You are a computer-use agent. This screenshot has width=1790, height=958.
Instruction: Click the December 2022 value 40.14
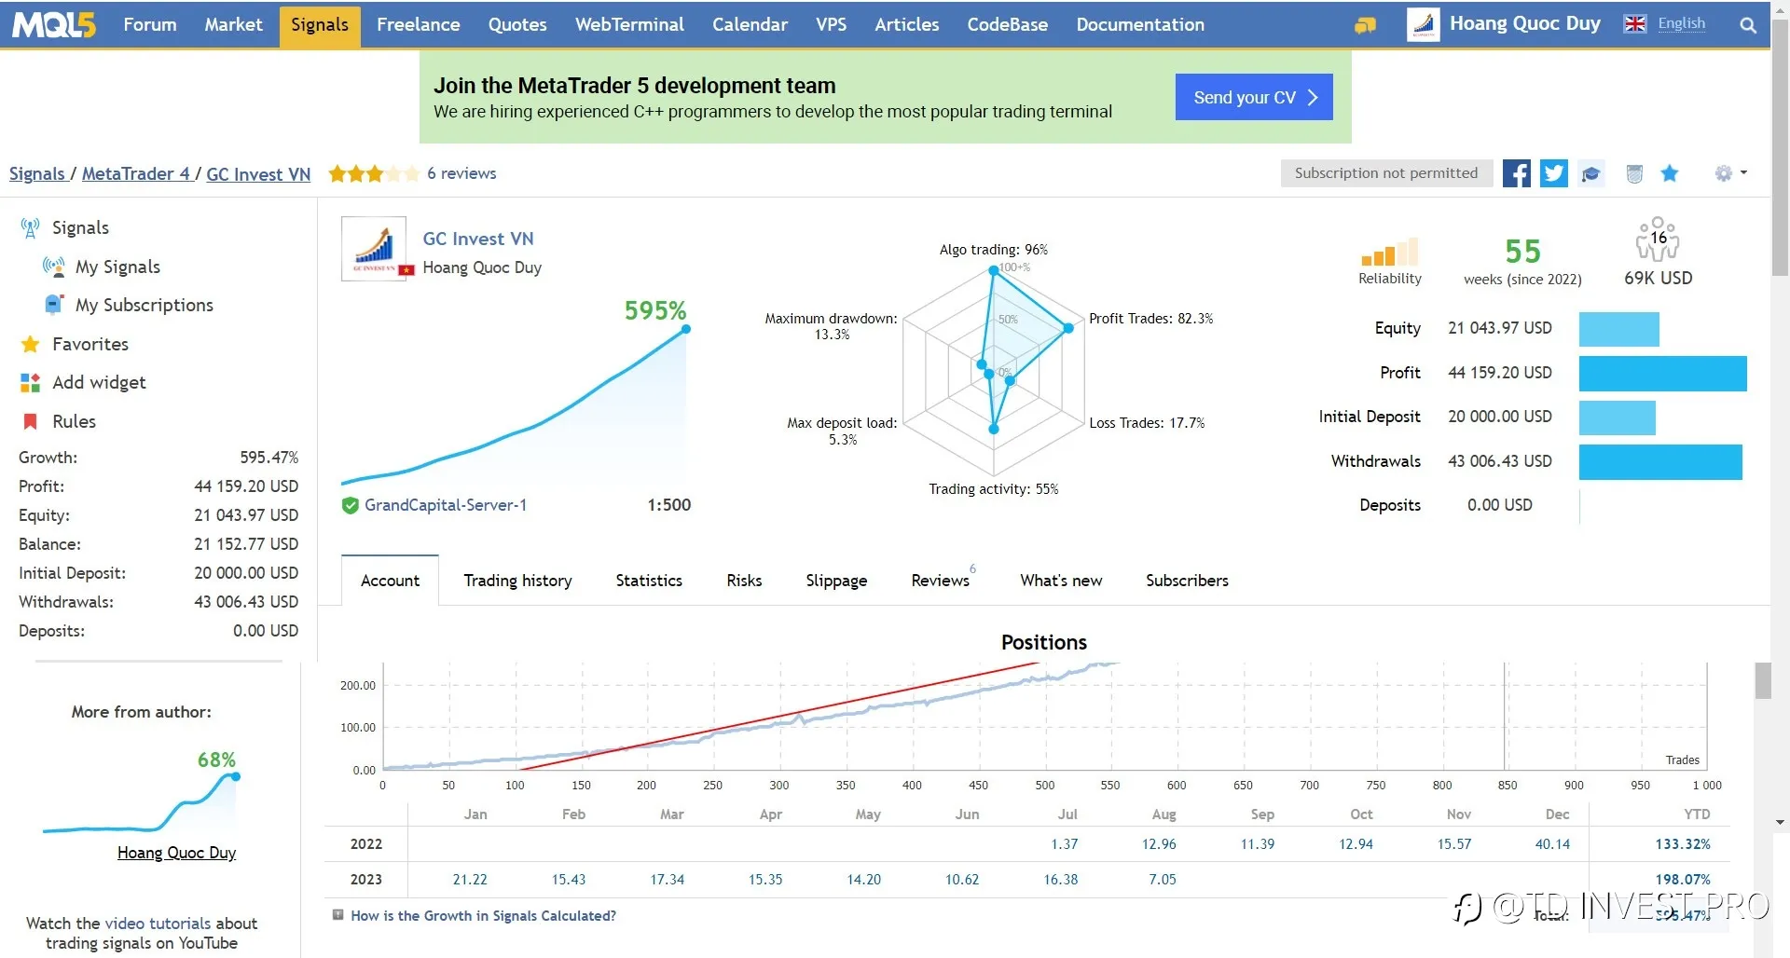tap(1552, 844)
